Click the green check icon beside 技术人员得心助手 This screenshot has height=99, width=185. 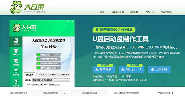tap(39, 68)
